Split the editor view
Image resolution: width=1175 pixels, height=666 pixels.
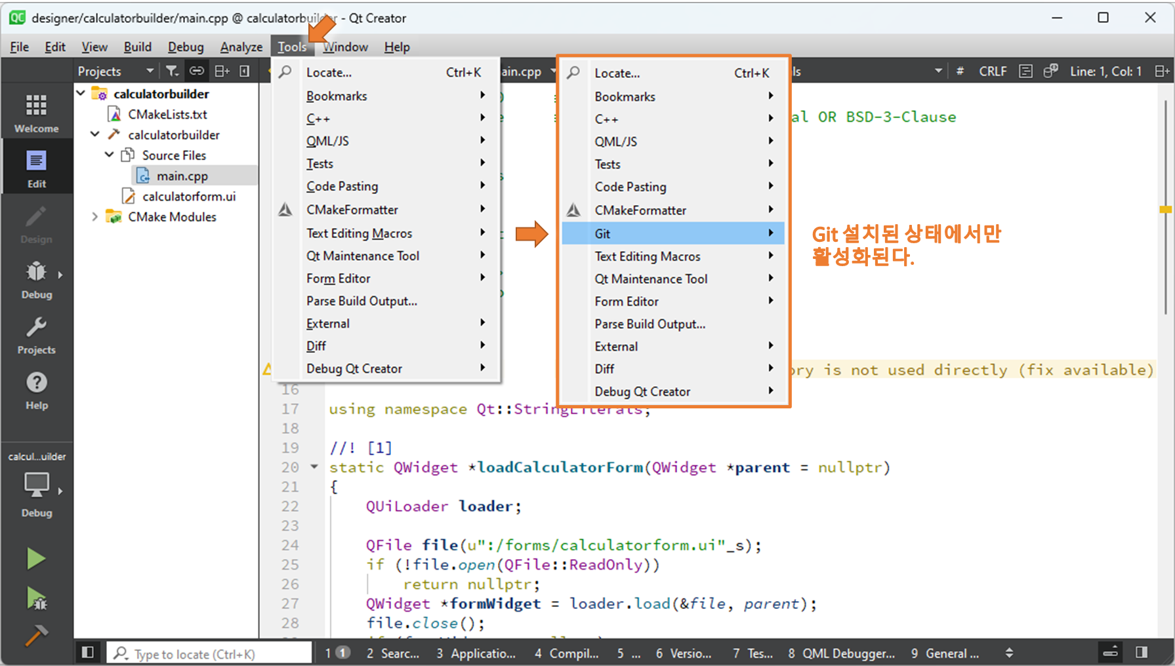point(1162,71)
